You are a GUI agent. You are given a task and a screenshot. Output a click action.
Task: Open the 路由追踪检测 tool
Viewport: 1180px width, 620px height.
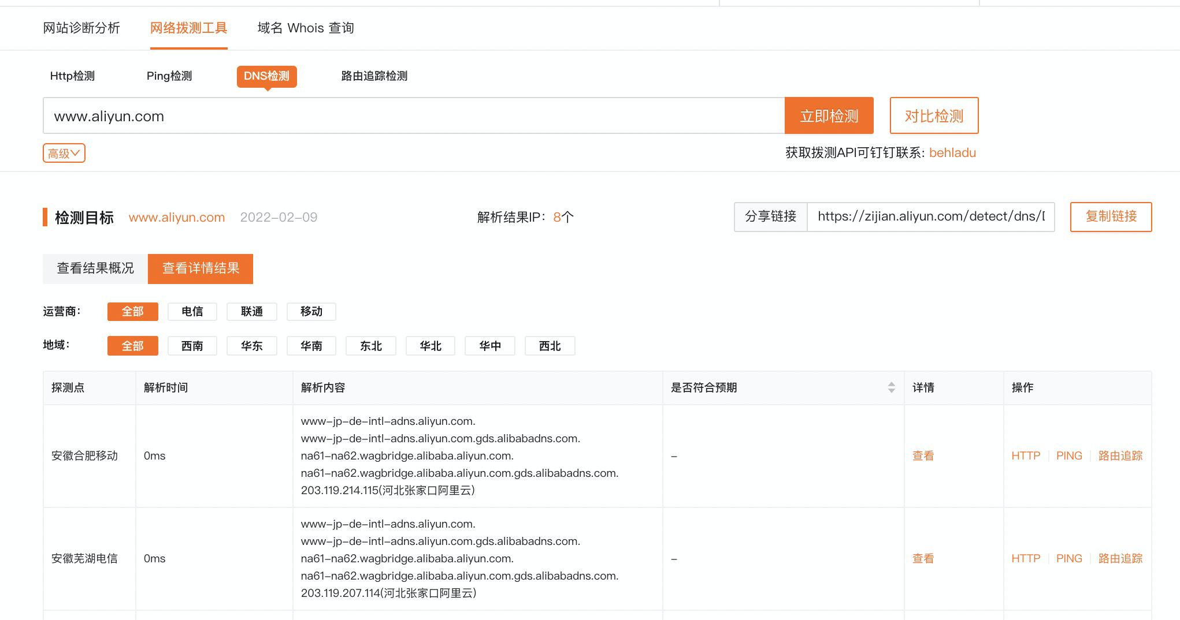coord(374,76)
